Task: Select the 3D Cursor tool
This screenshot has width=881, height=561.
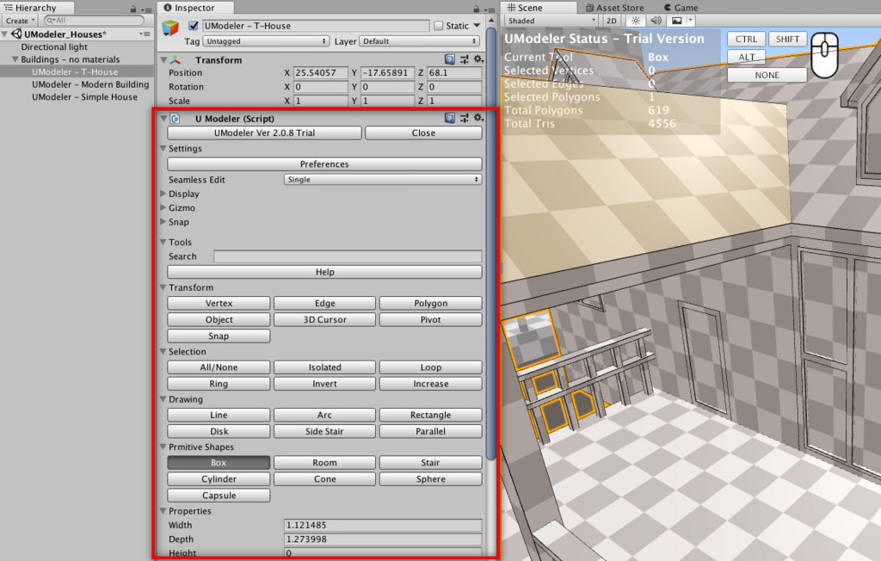Action: 324,320
